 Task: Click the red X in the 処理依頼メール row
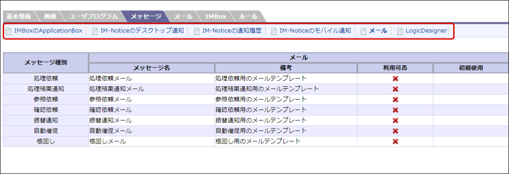point(396,79)
